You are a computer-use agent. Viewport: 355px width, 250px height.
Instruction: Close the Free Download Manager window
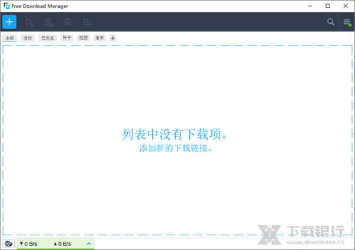pos(346,6)
